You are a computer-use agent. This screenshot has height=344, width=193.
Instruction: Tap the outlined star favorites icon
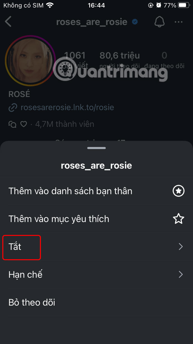point(179,219)
